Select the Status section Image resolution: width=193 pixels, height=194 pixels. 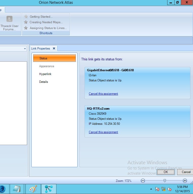click(x=54, y=58)
